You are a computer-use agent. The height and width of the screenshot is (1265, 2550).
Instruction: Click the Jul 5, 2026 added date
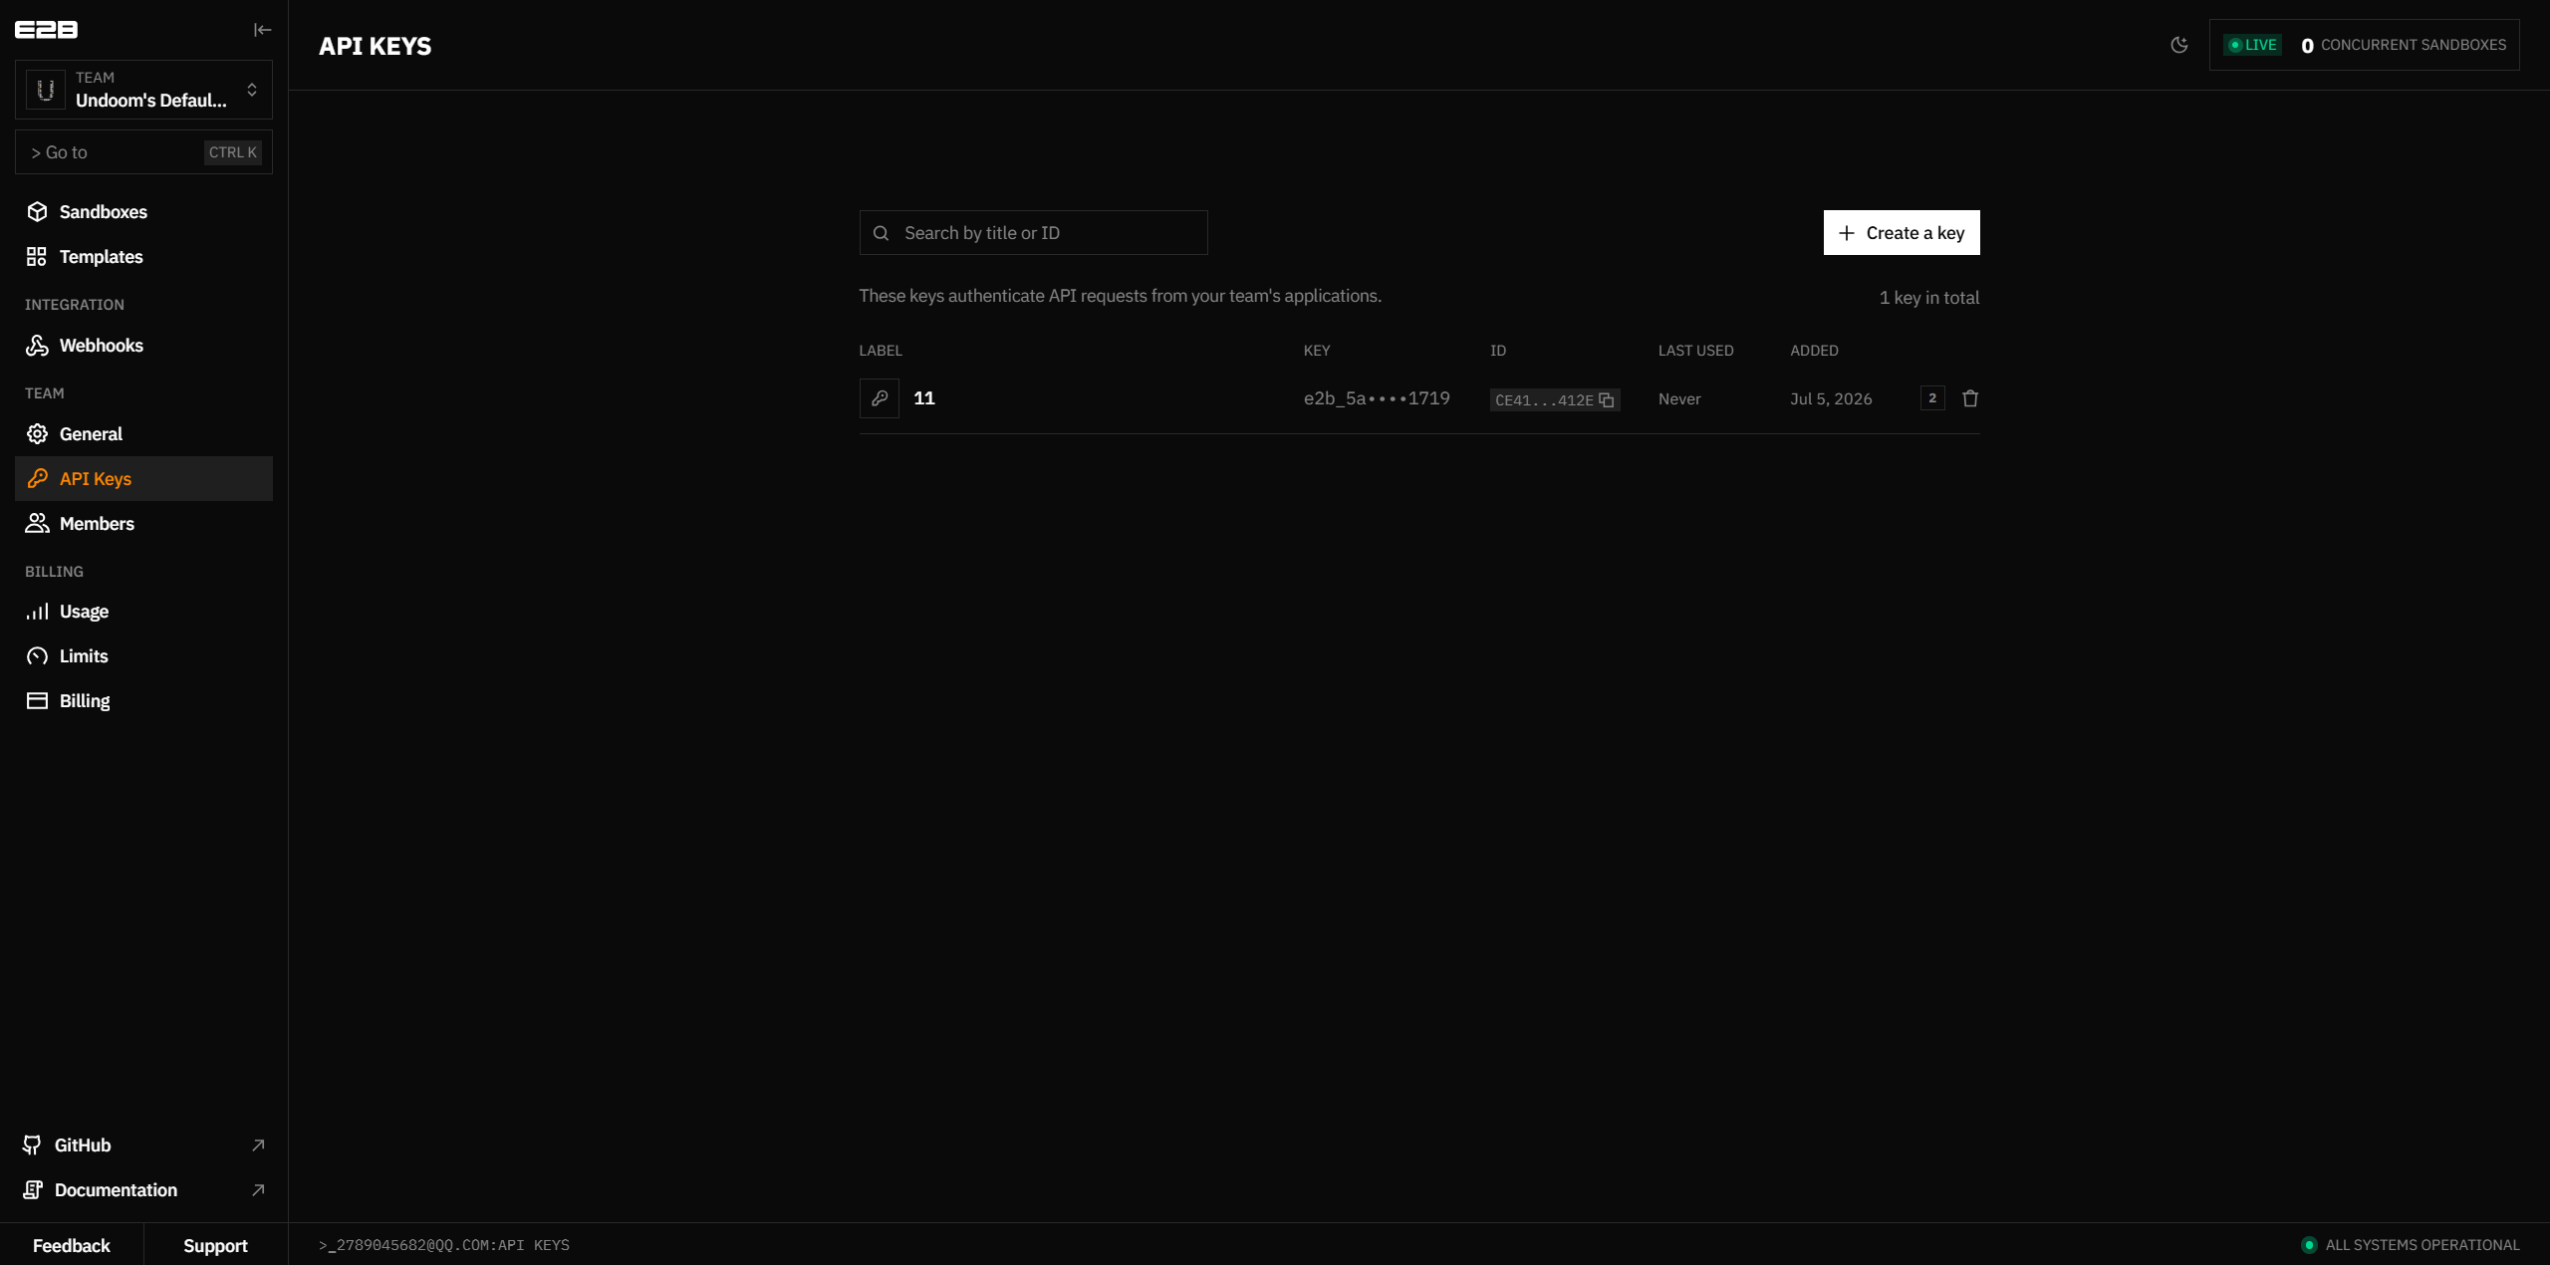[x=1831, y=398]
